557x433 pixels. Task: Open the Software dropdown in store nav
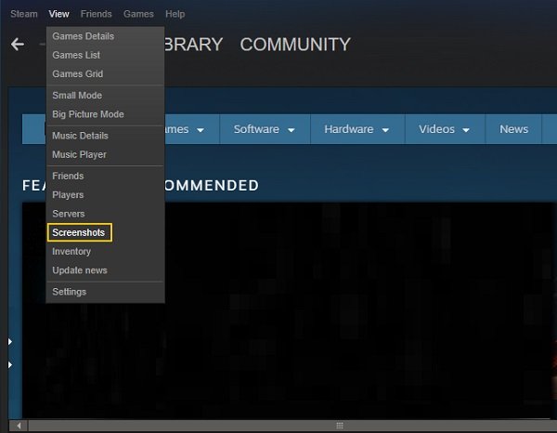tap(264, 129)
